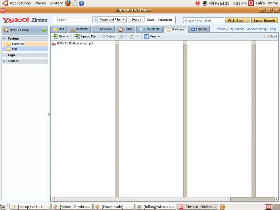
Task: Click into the Zimbra Search field
Action: (x=73, y=20)
